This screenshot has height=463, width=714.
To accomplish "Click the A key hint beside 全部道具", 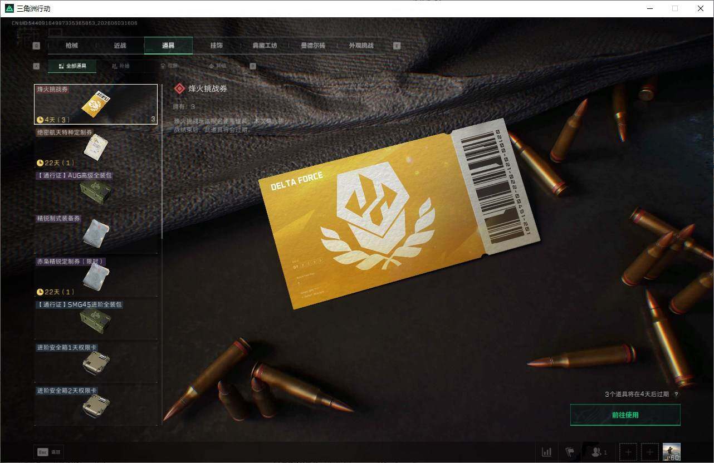I will [x=37, y=66].
